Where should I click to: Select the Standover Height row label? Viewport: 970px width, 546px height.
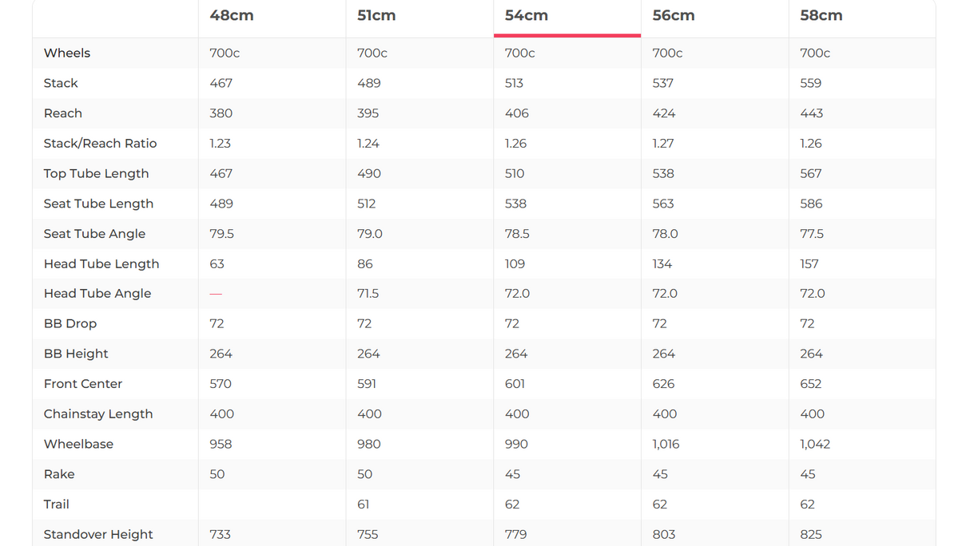(98, 535)
